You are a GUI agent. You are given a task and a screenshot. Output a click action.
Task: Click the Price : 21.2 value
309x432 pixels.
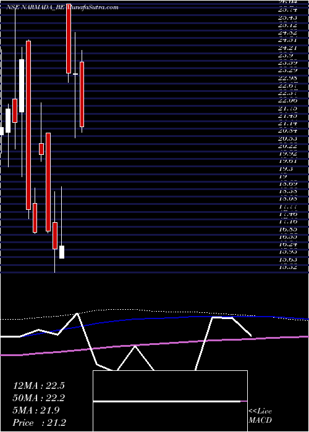[x=40, y=423]
